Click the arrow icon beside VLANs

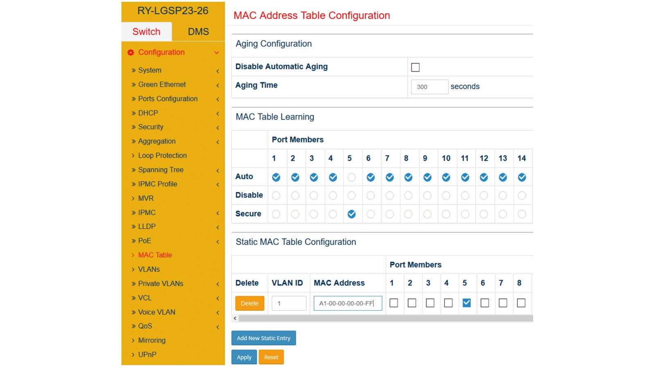click(x=133, y=269)
